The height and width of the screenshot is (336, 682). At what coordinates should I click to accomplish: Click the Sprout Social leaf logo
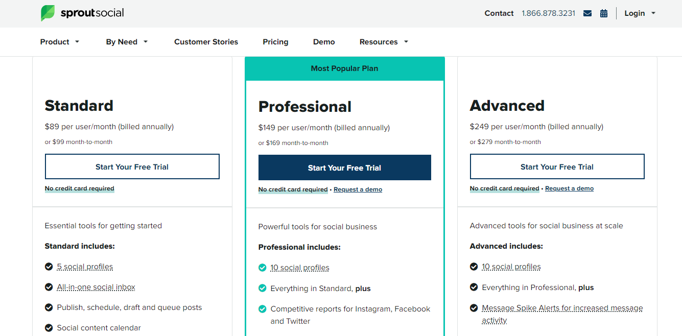pos(48,13)
